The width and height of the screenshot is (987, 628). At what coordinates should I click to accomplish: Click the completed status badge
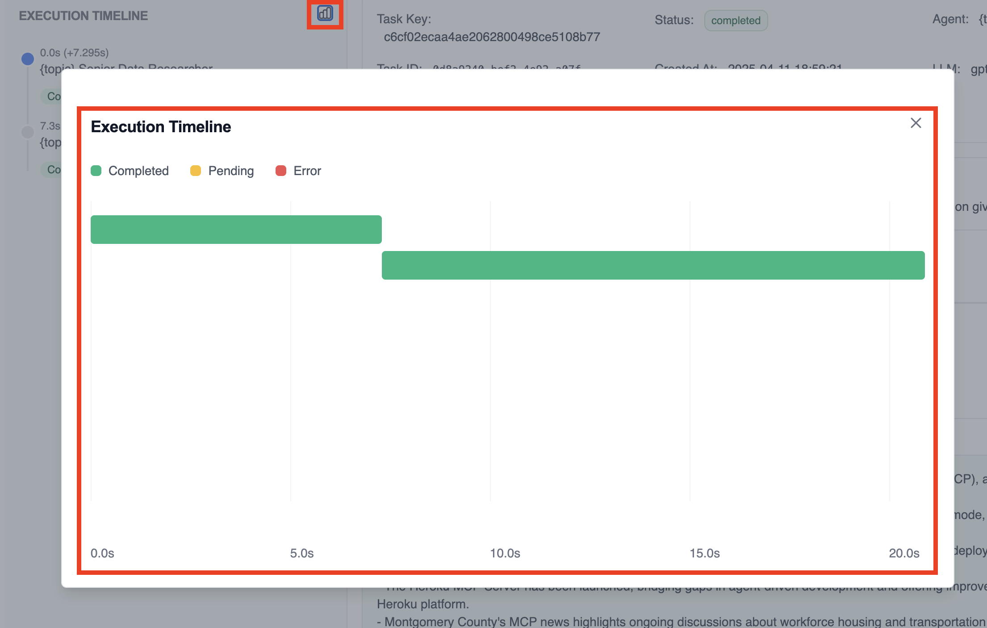click(736, 21)
